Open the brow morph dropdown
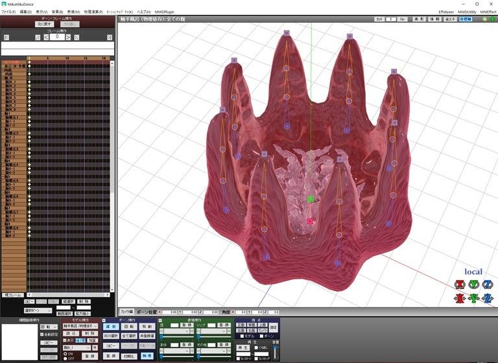498x363 pixels. point(176,351)
